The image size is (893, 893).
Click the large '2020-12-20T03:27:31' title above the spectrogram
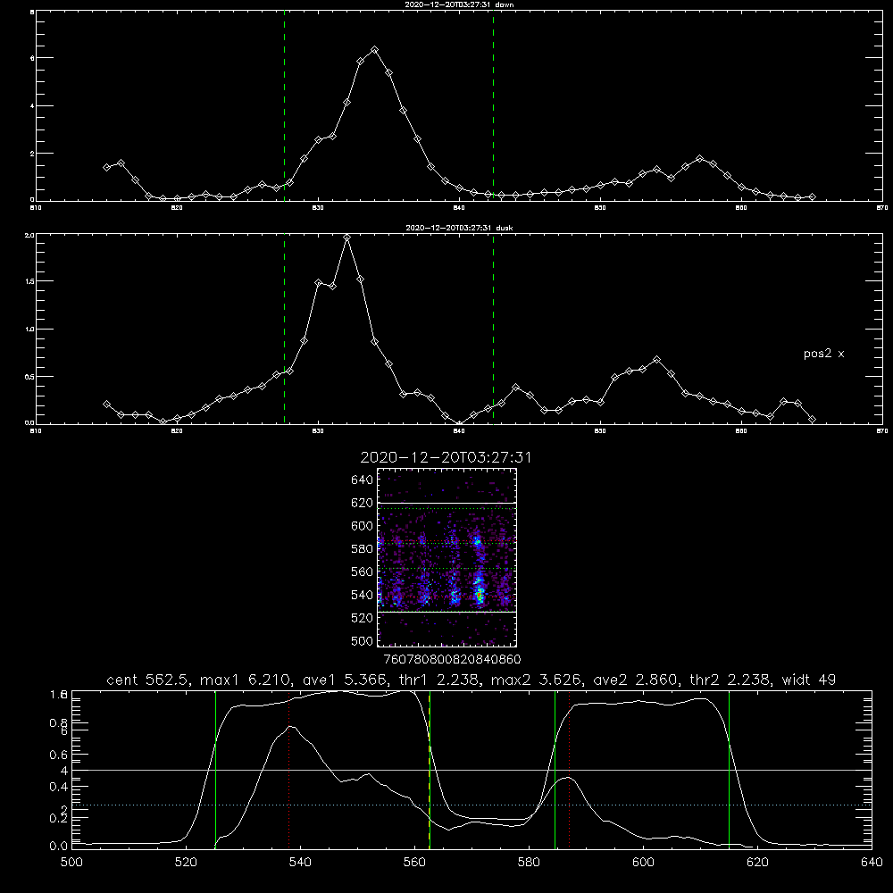[x=446, y=457]
